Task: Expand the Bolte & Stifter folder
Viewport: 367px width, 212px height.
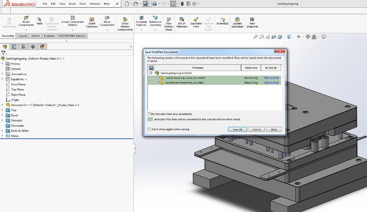Action: coord(3,131)
